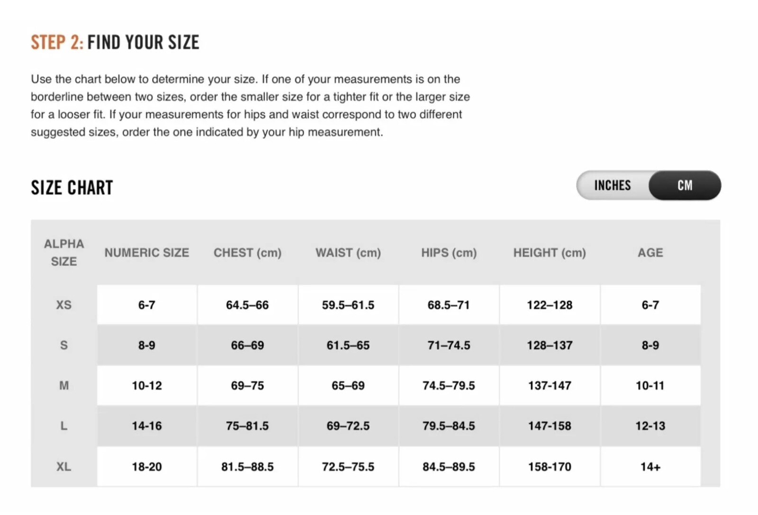Select the 158-170 height cell
This screenshot has width=758, height=515.
(x=550, y=467)
